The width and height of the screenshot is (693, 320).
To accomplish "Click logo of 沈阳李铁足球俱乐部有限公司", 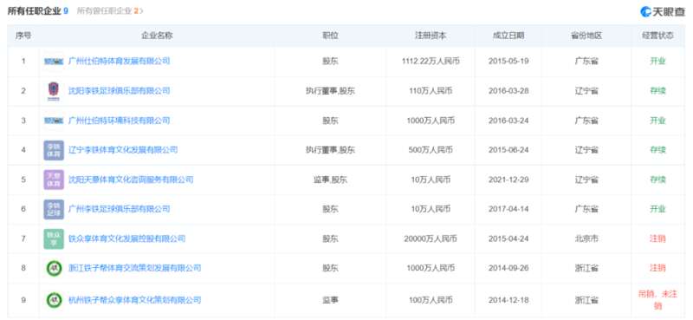I will (x=54, y=91).
